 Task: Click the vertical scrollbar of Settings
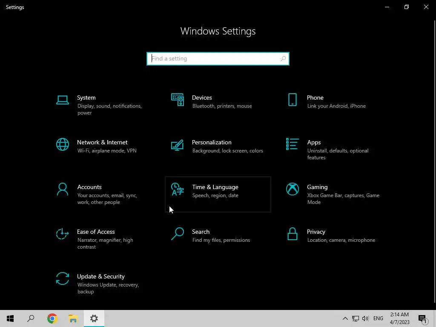point(435,161)
